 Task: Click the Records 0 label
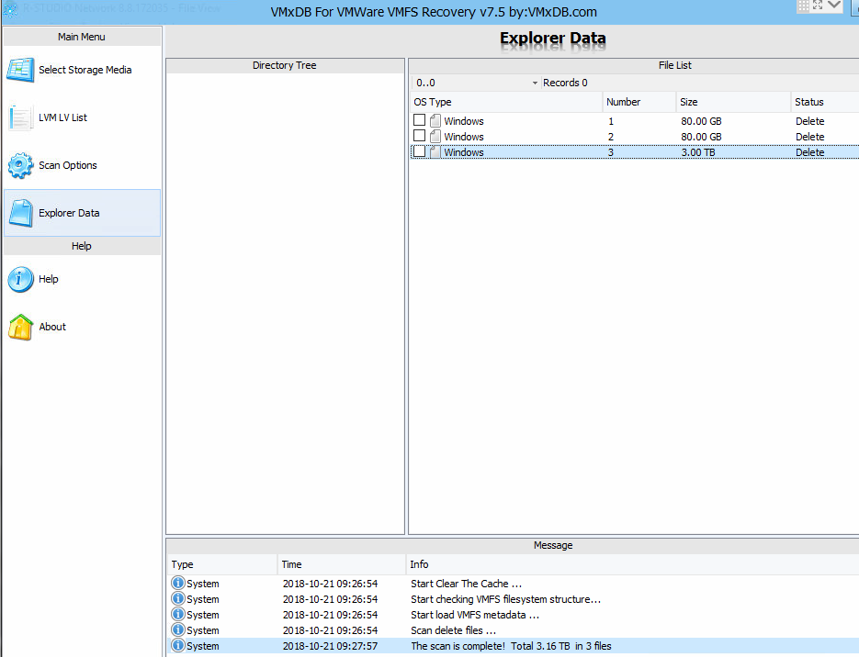565,83
